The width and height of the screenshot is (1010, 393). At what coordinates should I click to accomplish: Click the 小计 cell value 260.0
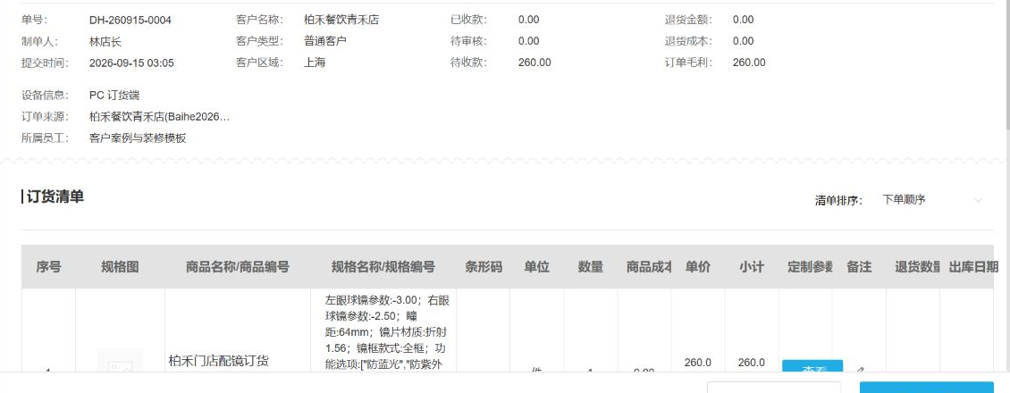[x=752, y=363]
